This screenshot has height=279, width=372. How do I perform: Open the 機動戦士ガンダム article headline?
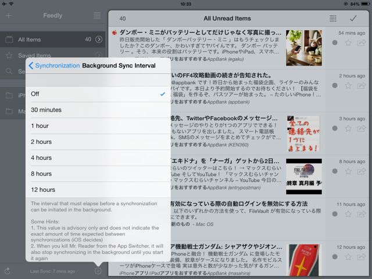click(227, 246)
